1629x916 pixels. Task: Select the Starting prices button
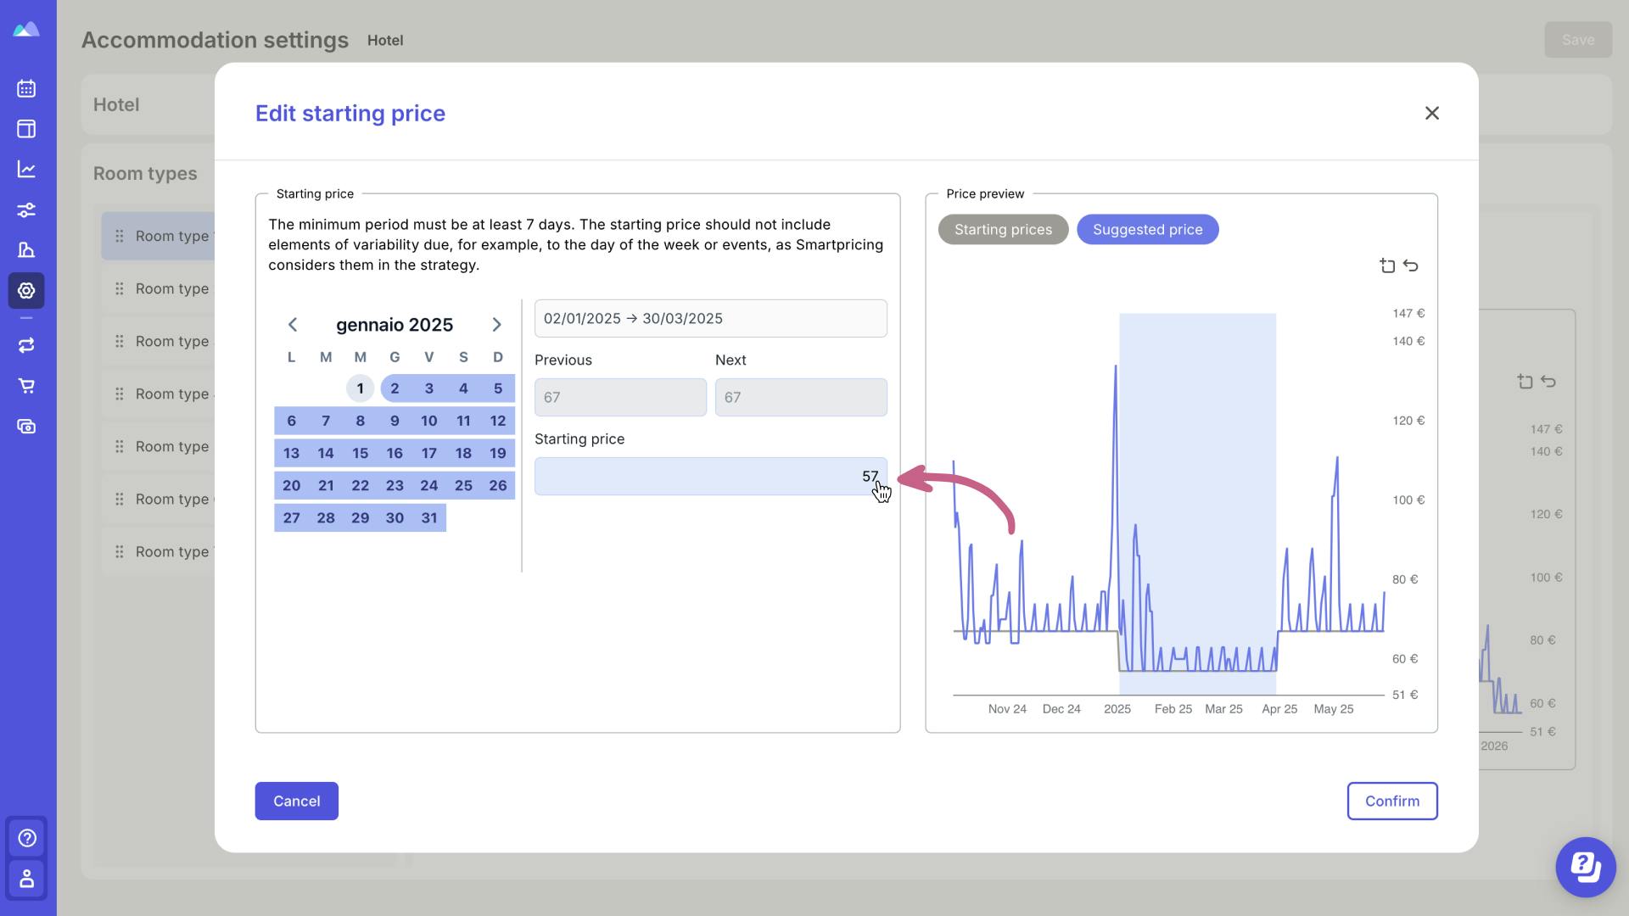[x=1003, y=229]
